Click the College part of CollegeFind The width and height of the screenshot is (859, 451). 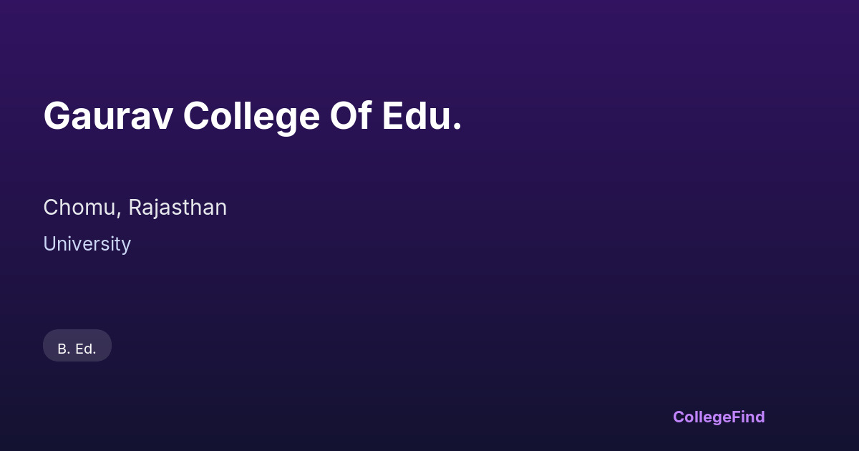click(702, 417)
